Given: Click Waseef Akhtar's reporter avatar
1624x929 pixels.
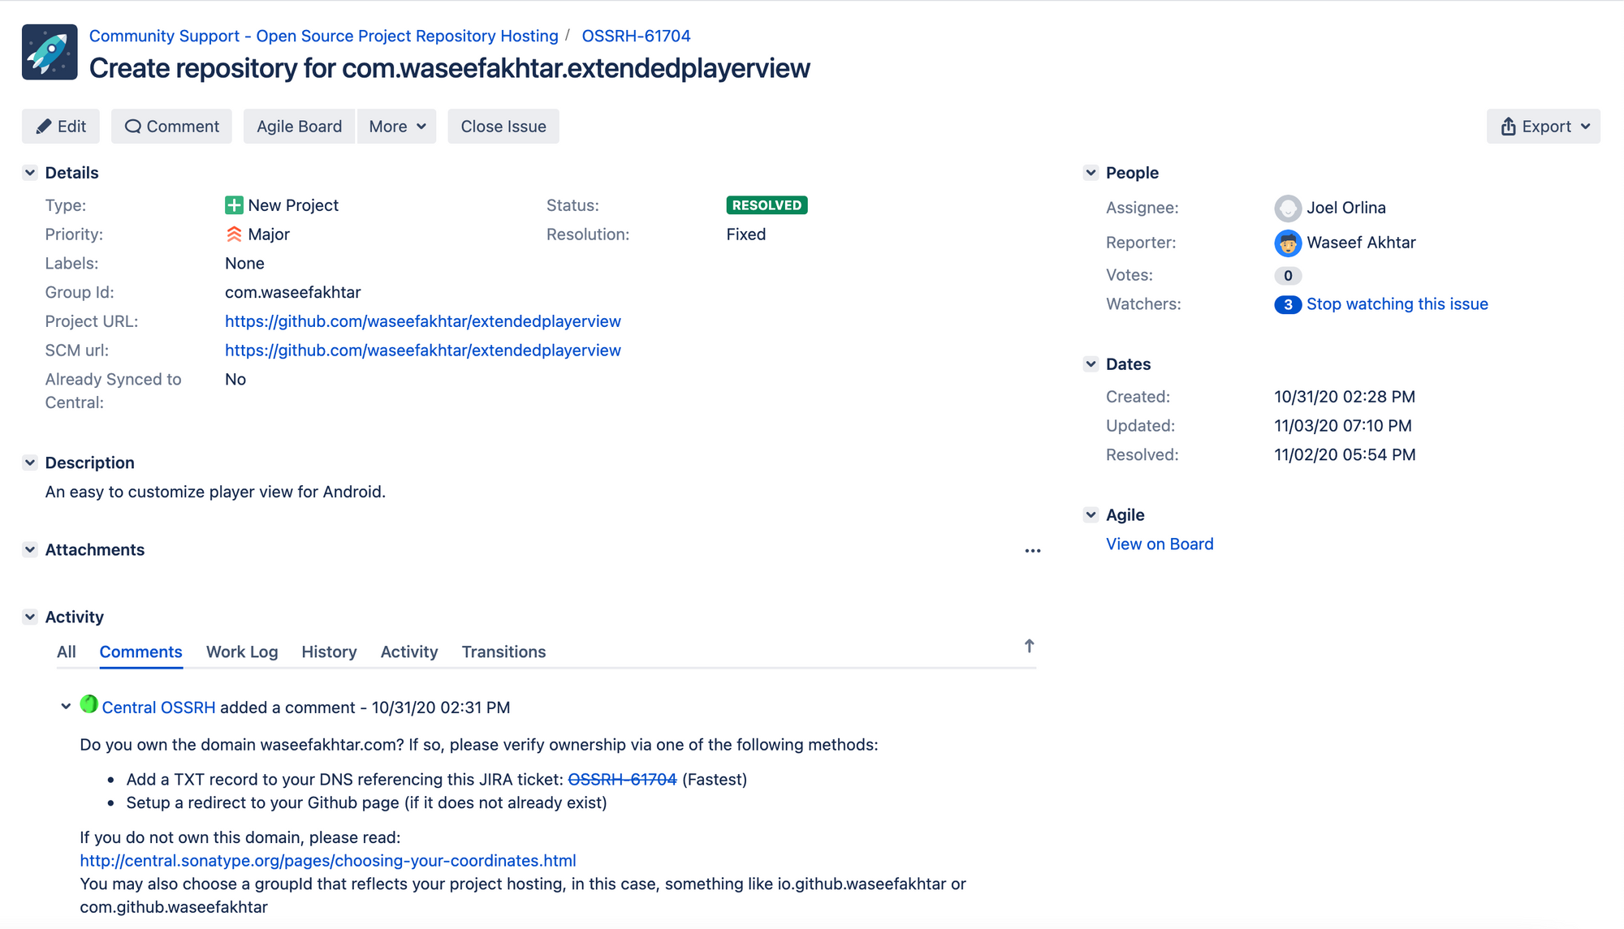Looking at the screenshot, I should coord(1288,243).
